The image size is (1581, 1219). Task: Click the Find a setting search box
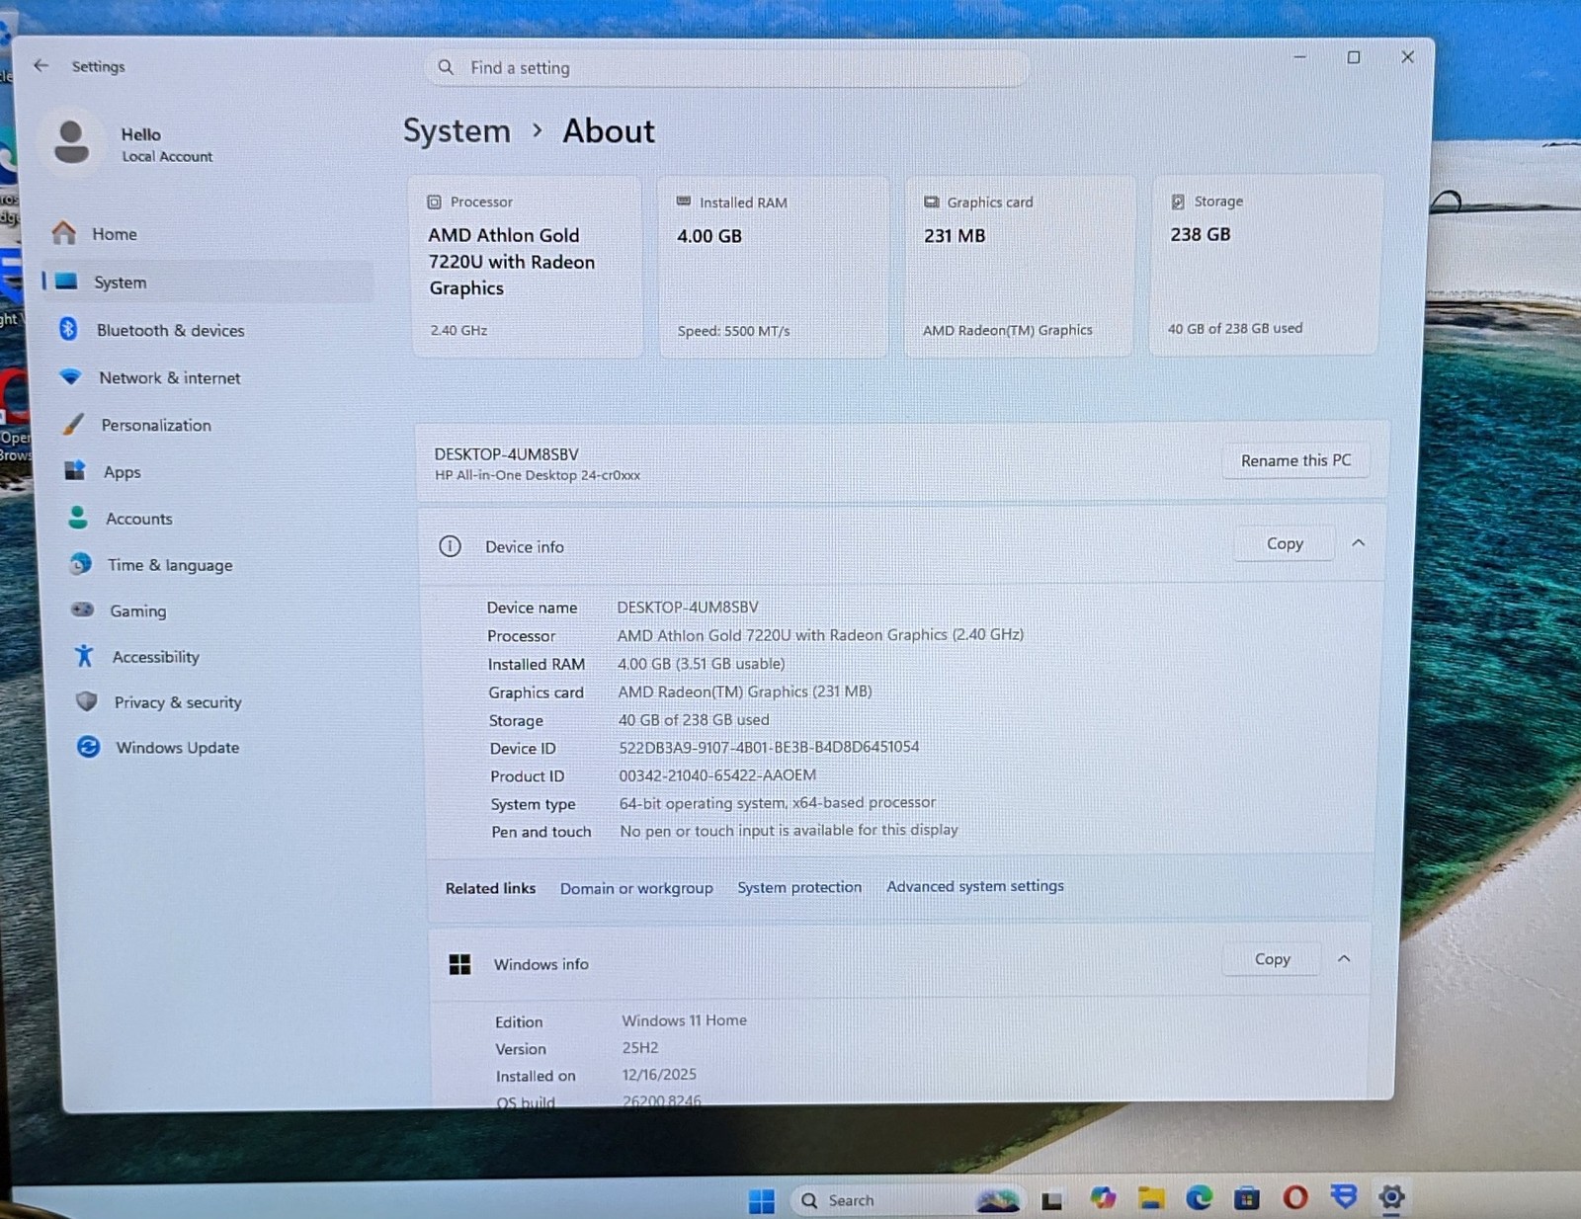pyautogui.click(x=726, y=67)
